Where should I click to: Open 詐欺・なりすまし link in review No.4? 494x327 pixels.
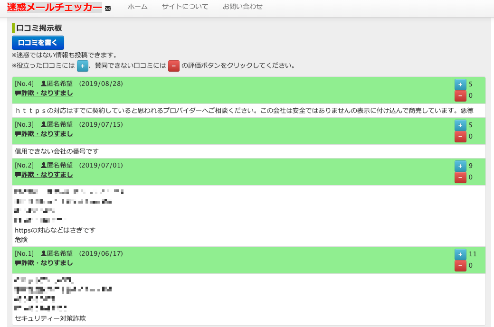click(47, 93)
